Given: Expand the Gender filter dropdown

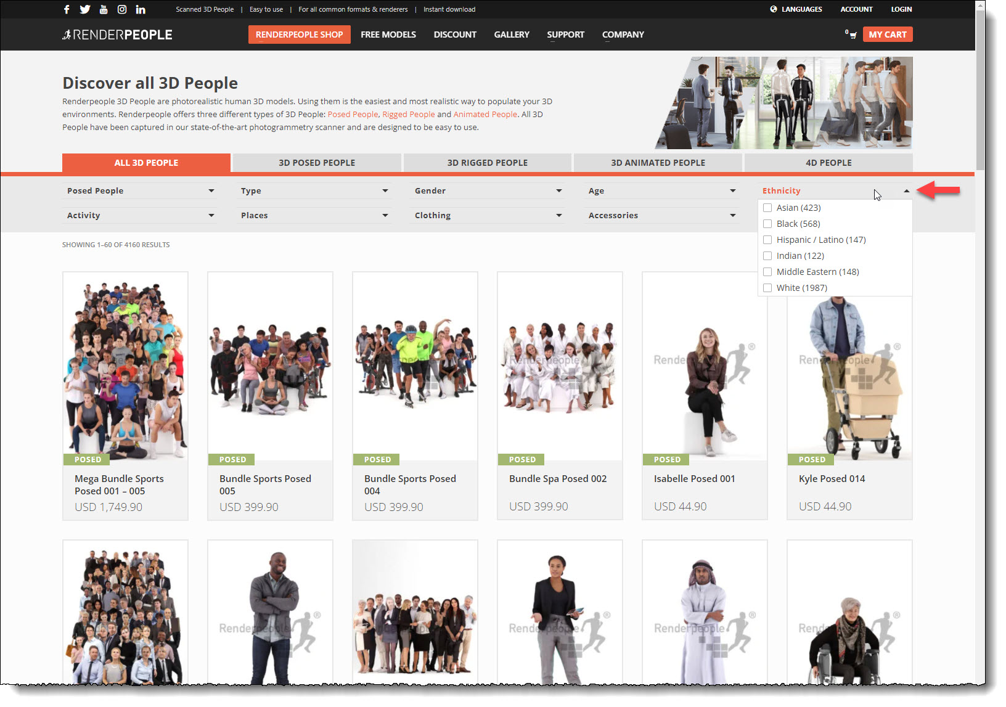Looking at the screenshot, I should point(488,190).
